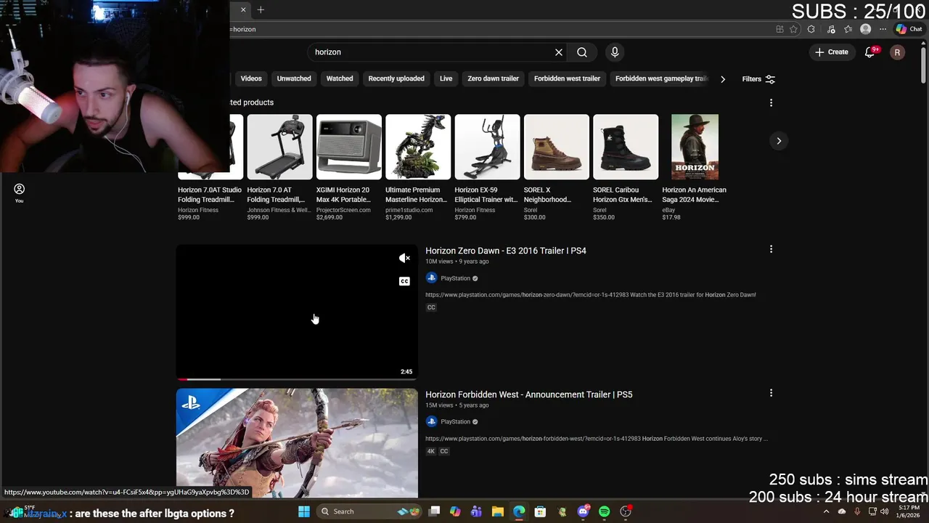The width and height of the screenshot is (929, 523).
Task: Select the Watched filter chip
Action: point(340,78)
